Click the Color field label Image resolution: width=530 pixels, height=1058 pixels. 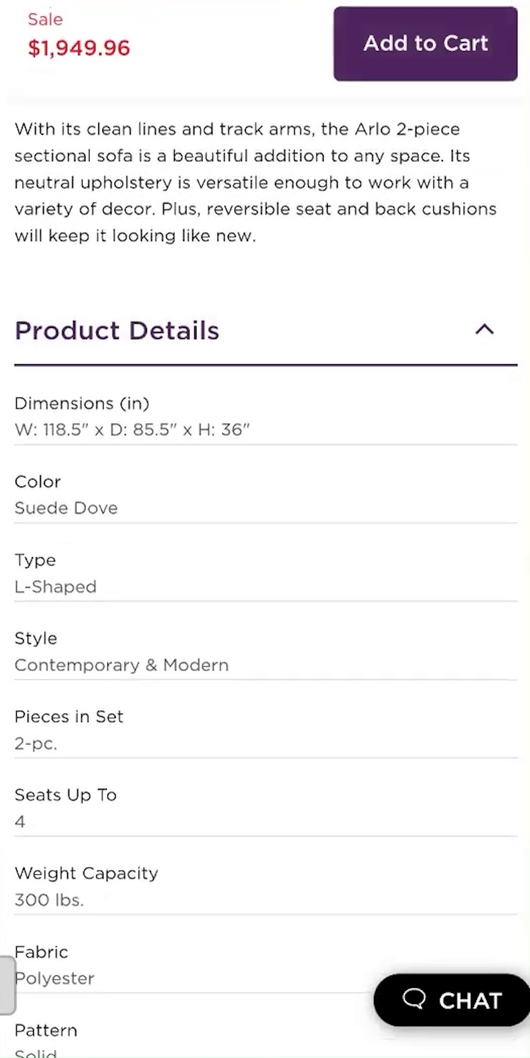coord(37,482)
